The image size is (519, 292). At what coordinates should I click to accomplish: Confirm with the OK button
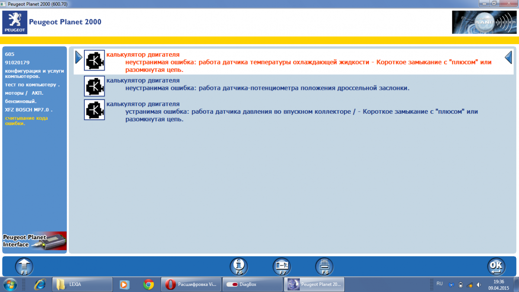[496, 266]
